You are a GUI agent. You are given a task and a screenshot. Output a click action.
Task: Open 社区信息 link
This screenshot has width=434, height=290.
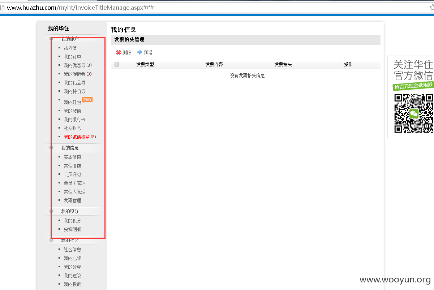[72, 250]
